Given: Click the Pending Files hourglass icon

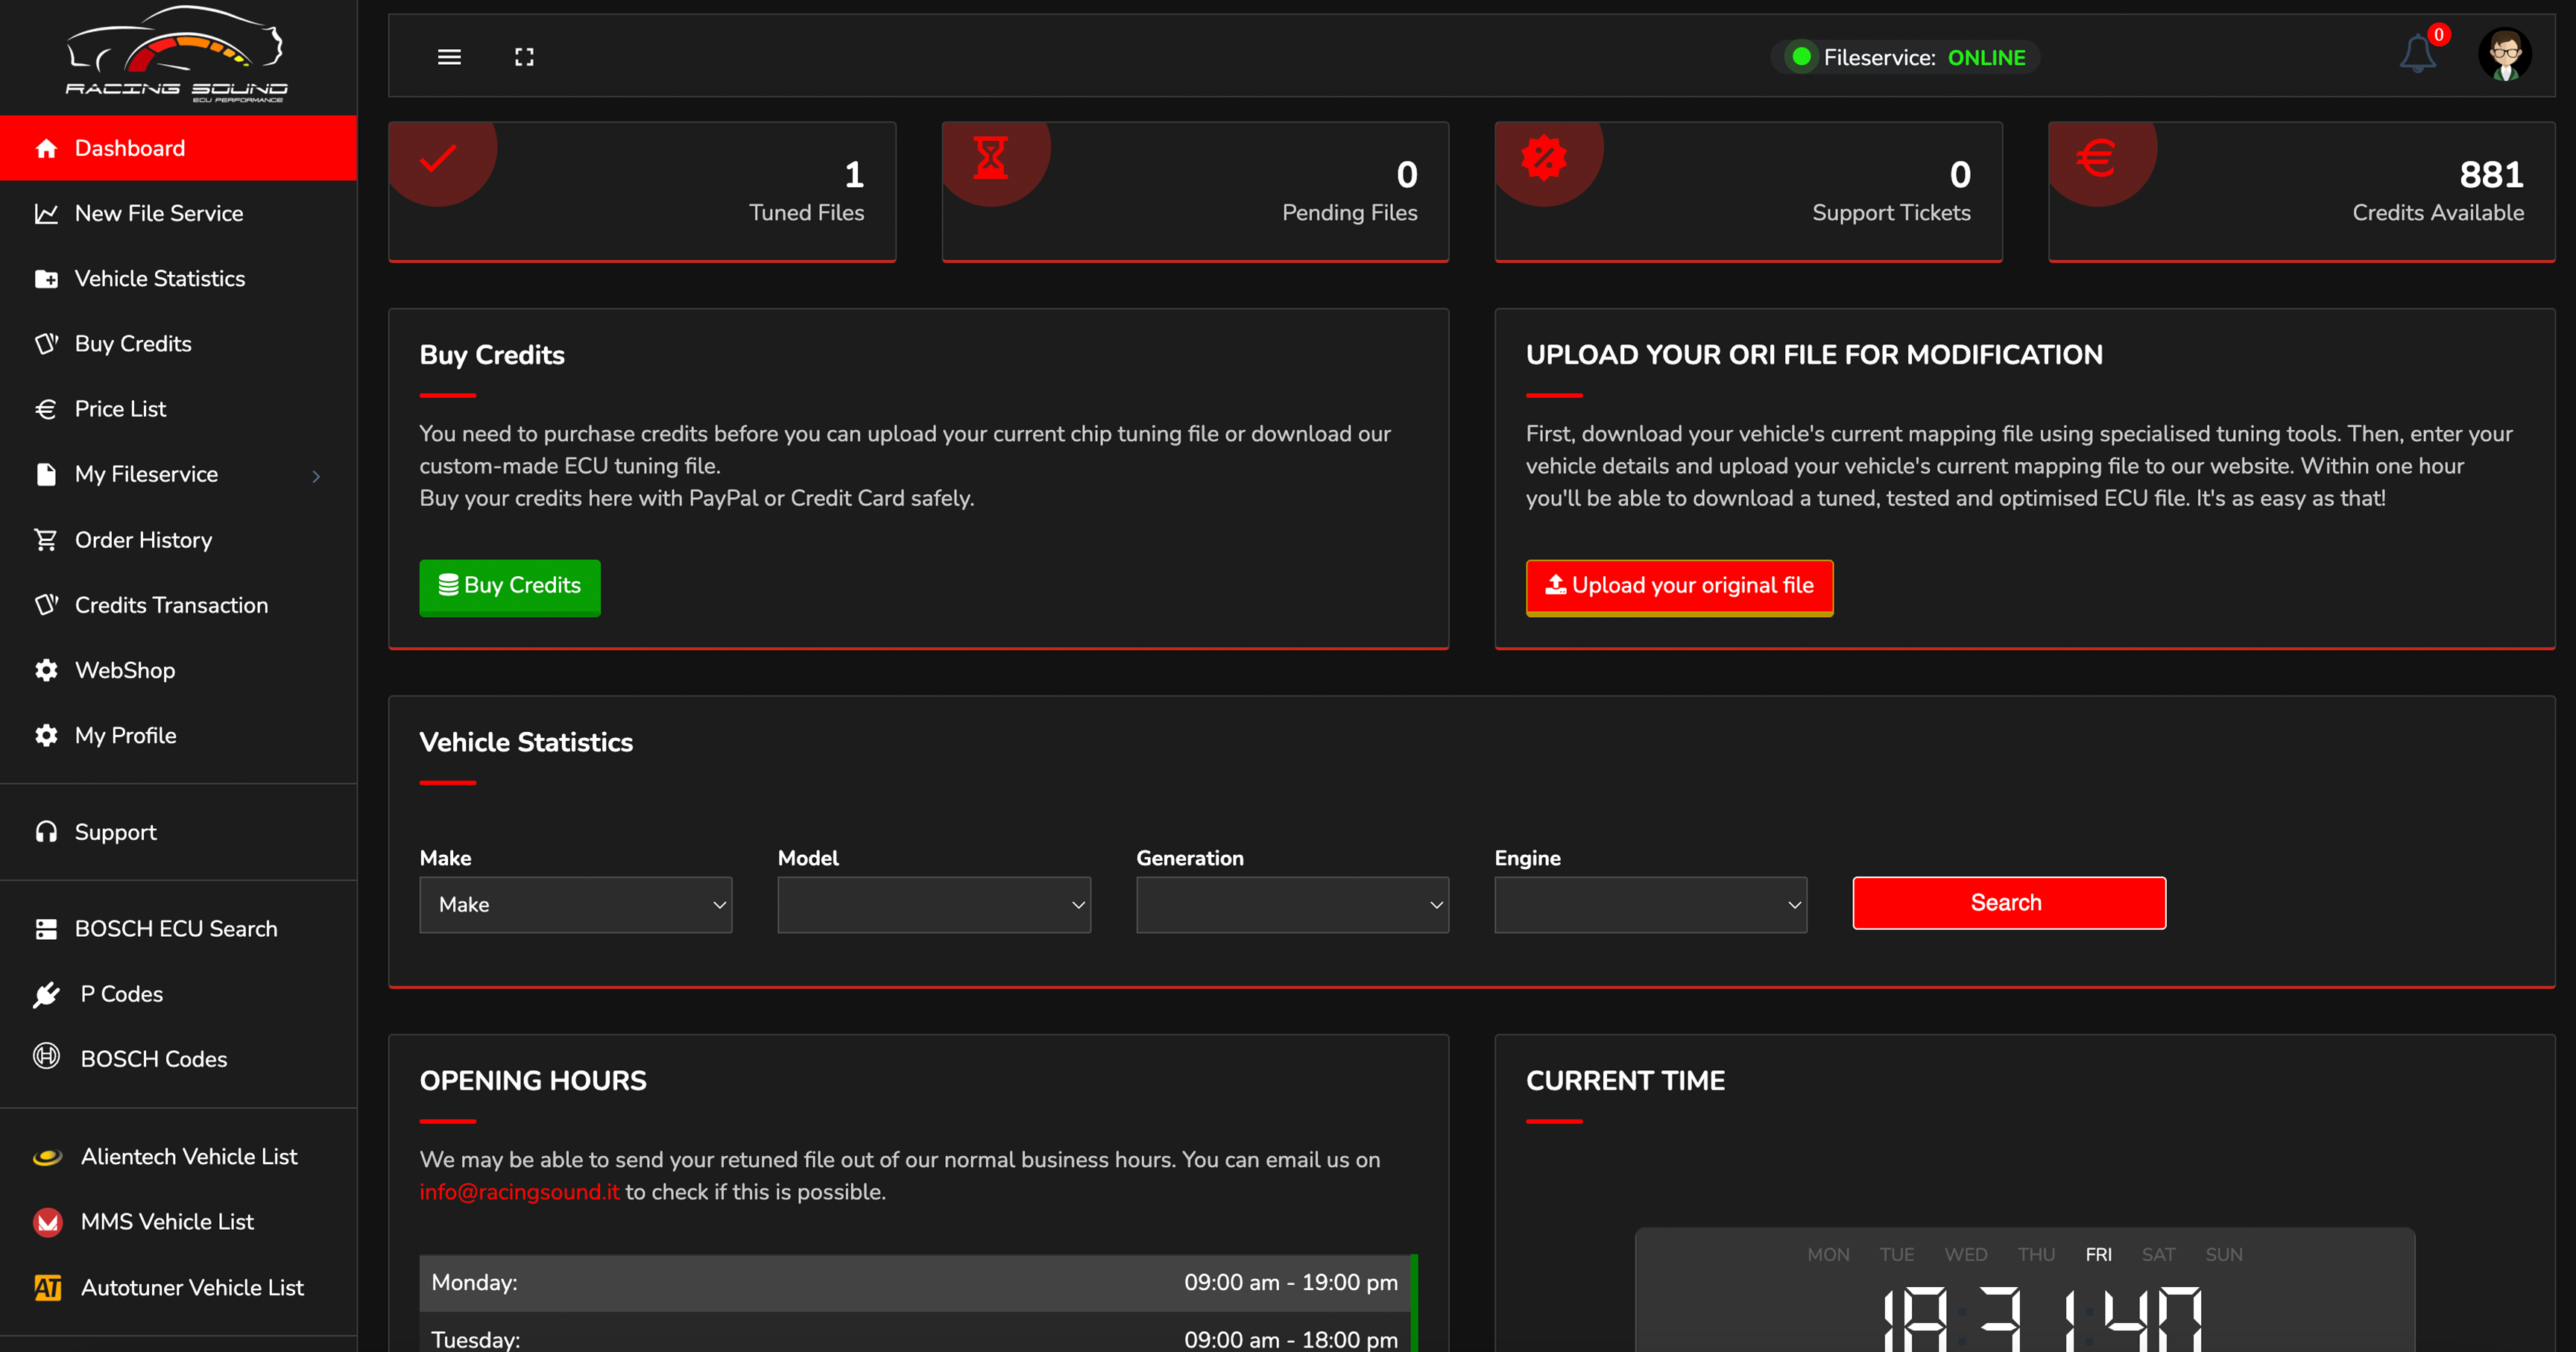Looking at the screenshot, I should (x=991, y=158).
